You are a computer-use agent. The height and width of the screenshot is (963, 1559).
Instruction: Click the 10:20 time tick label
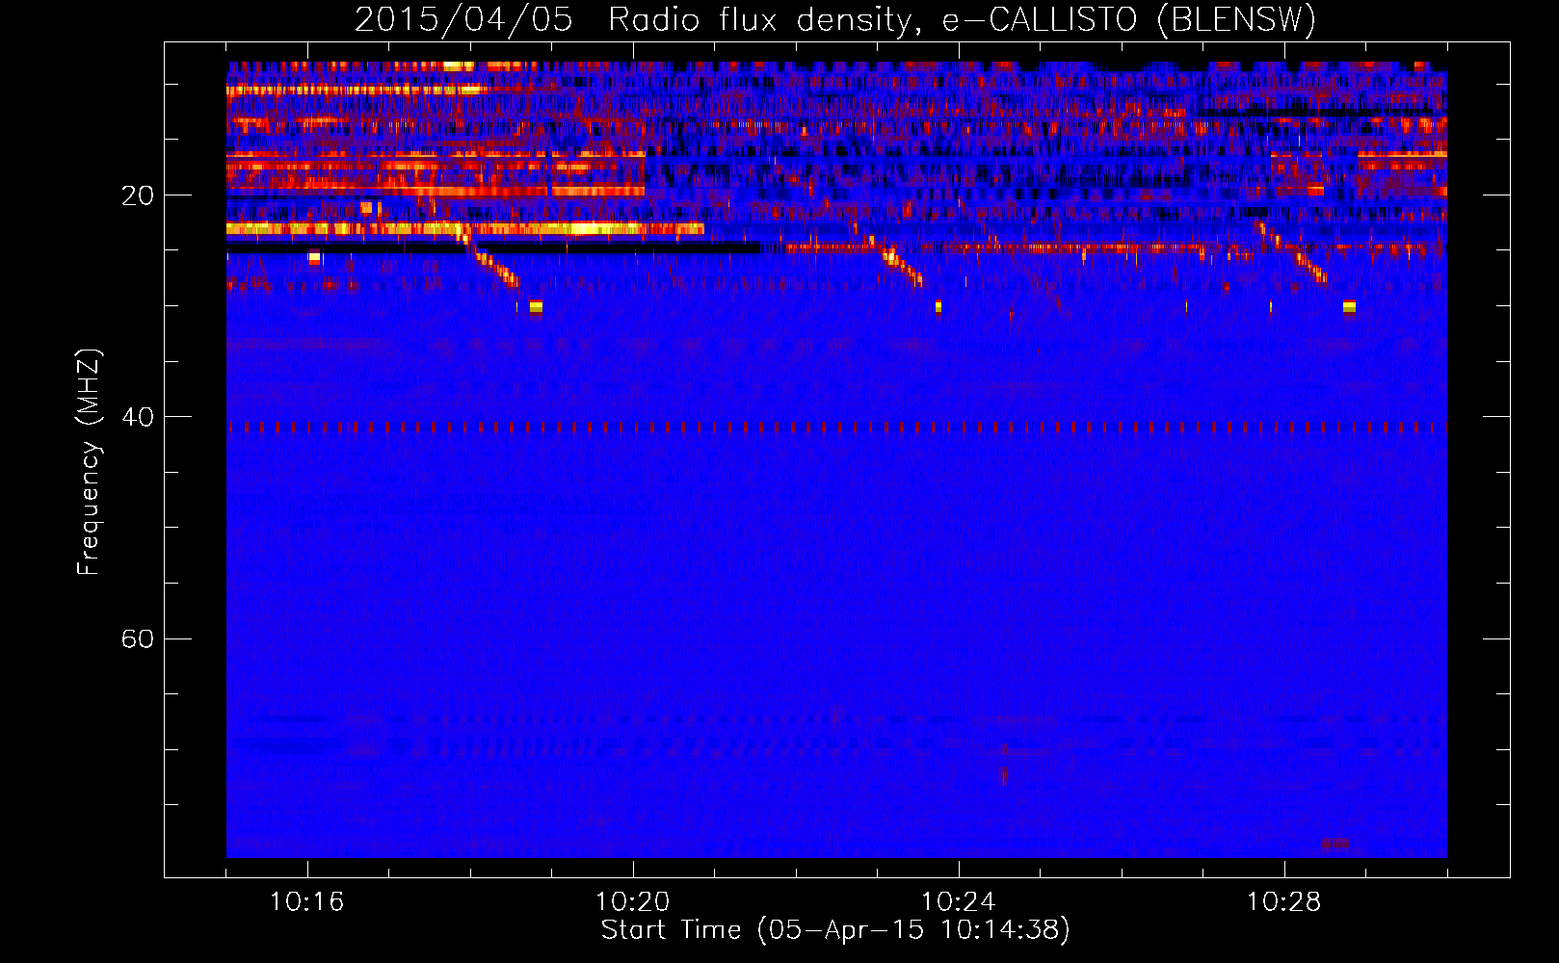632,901
